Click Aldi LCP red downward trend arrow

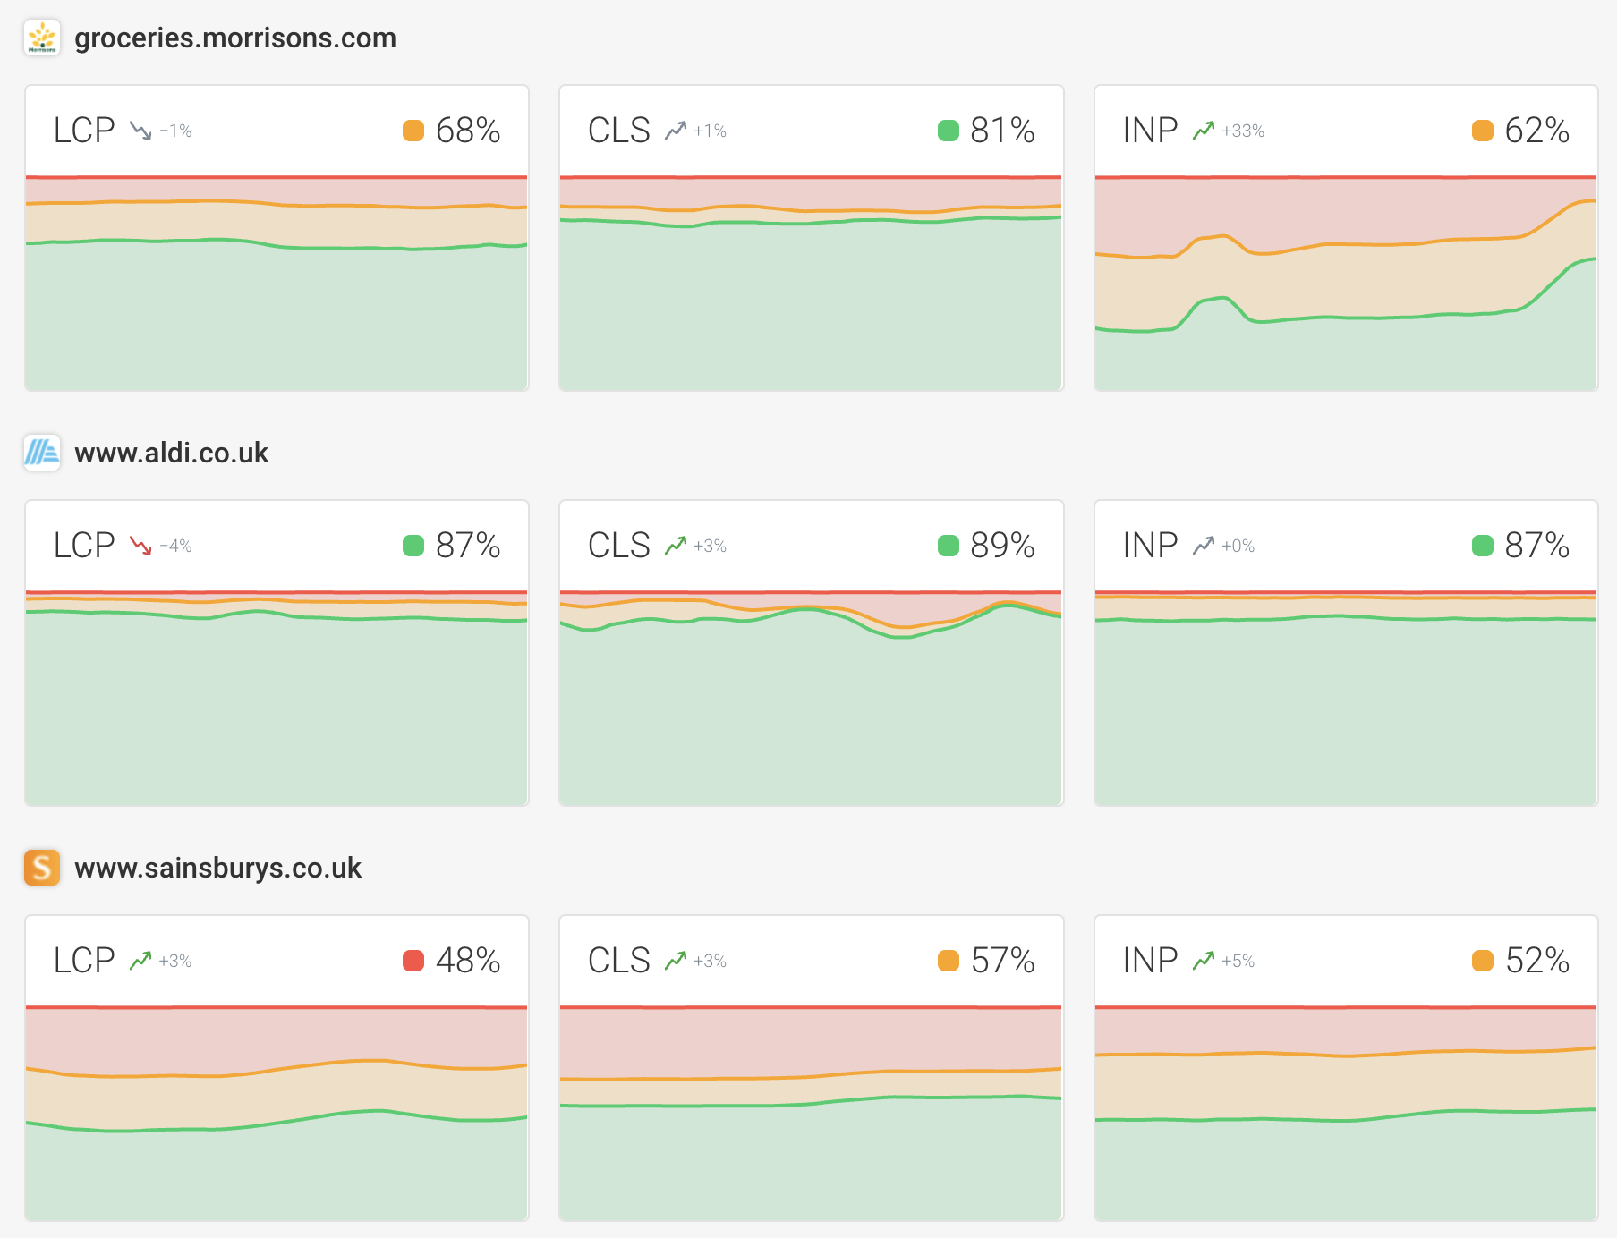[140, 546]
